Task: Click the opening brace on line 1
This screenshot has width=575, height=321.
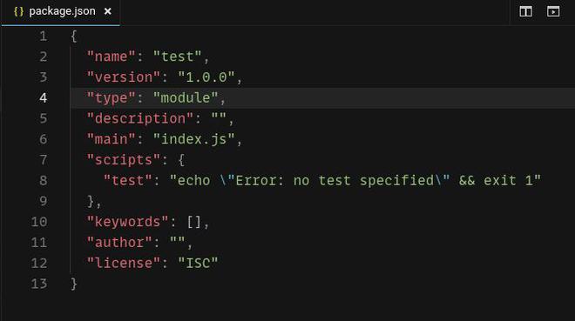Action: [74, 36]
